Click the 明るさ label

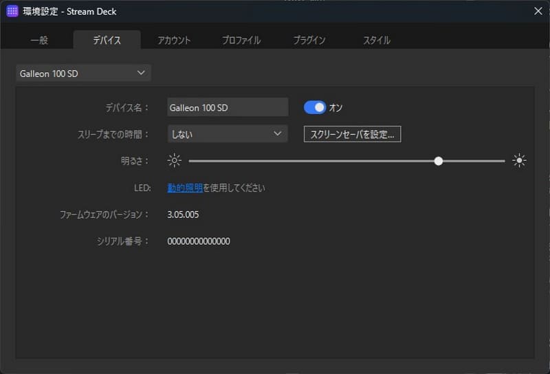point(135,161)
